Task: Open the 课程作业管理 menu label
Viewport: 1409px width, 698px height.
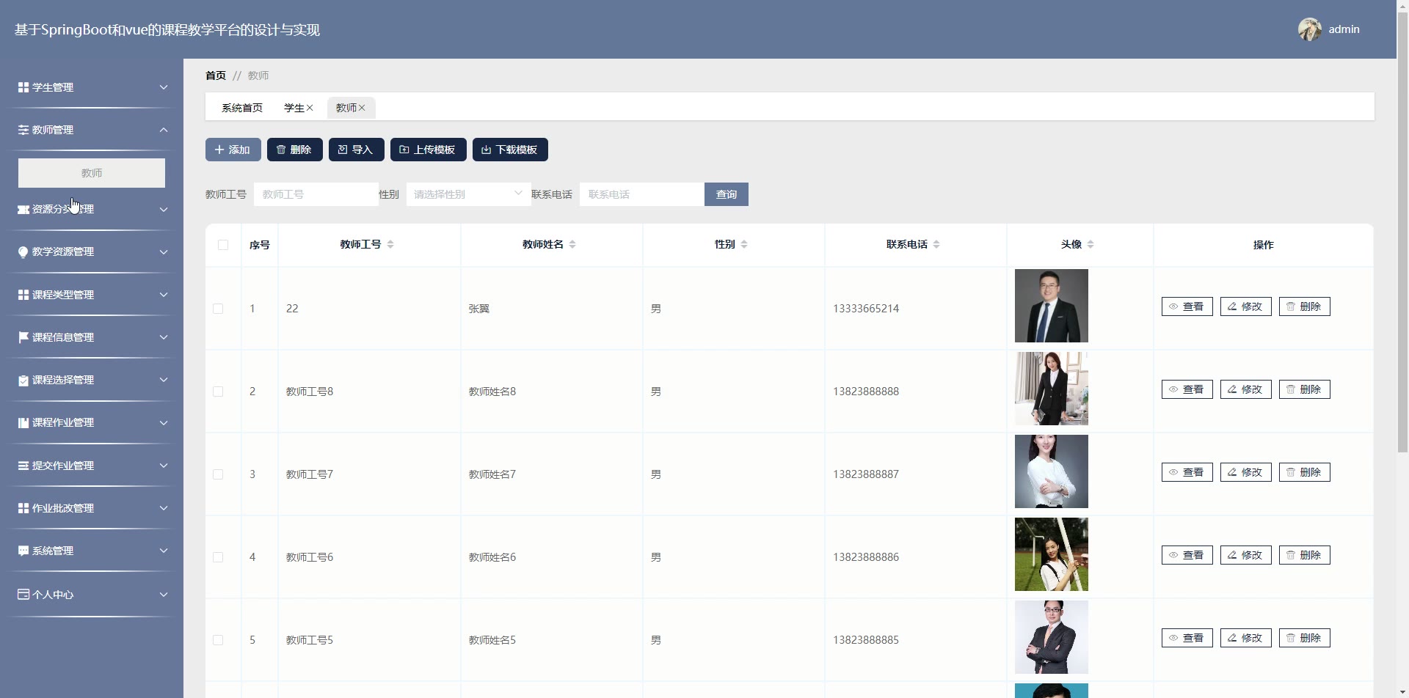Action: point(63,422)
